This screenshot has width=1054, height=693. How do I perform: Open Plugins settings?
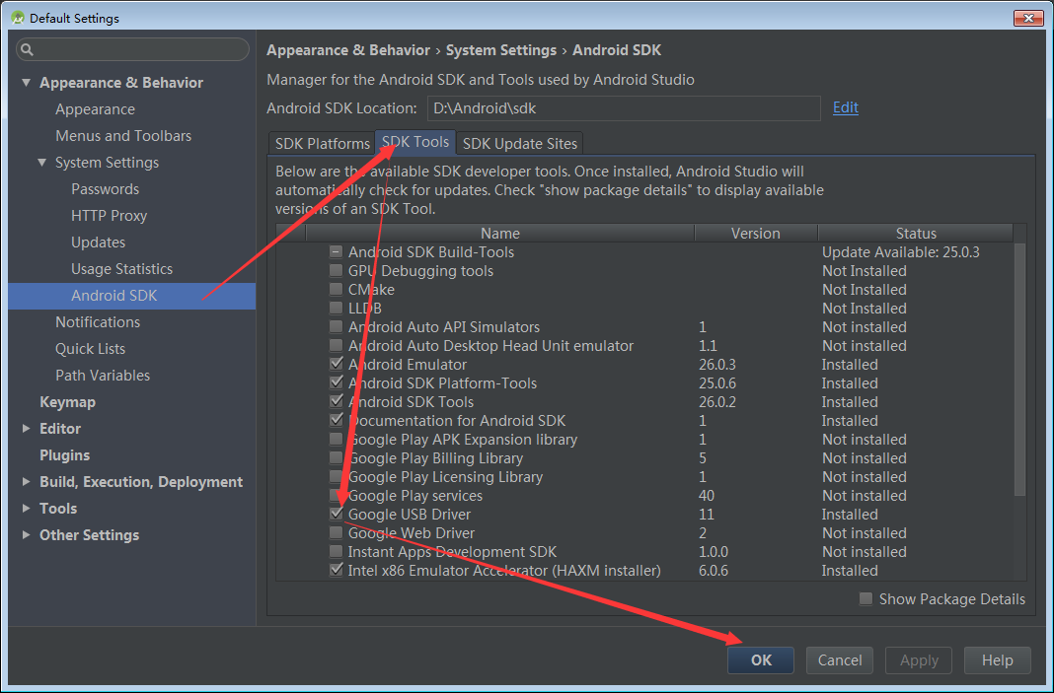pyautogui.click(x=64, y=455)
